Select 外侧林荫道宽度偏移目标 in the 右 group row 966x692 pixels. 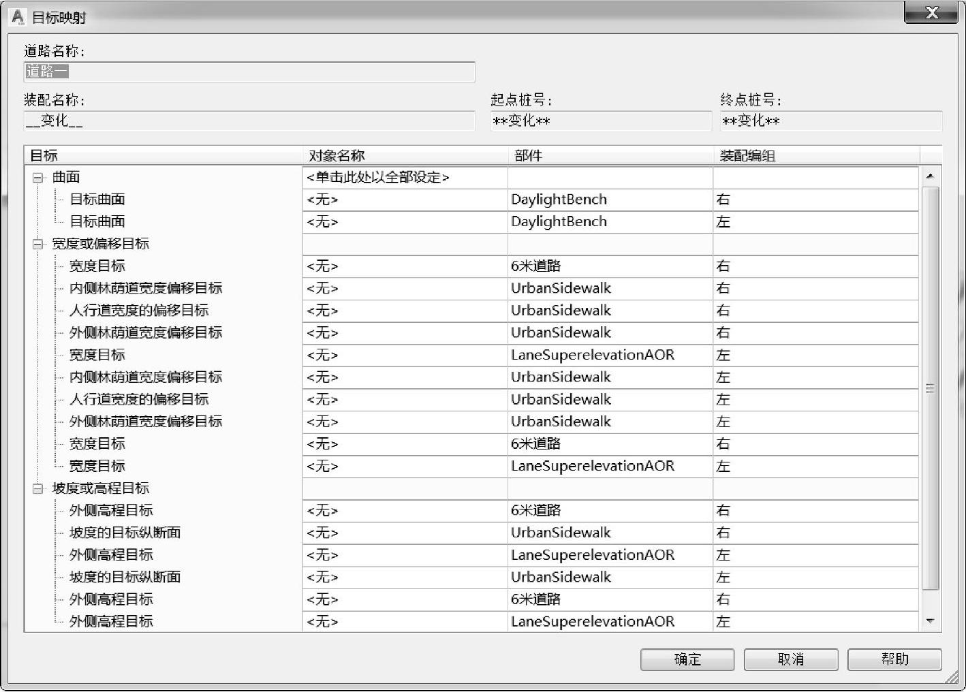[x=146, y=333]
